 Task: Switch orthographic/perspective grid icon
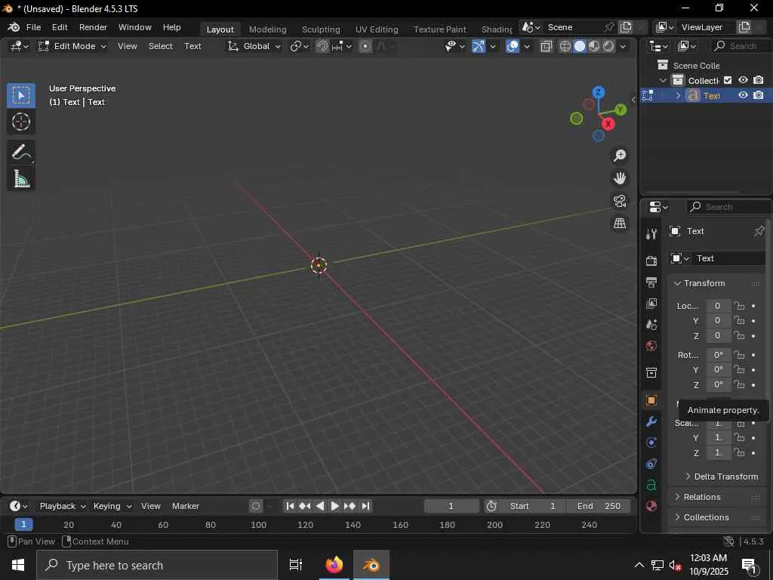coord(620,224)
